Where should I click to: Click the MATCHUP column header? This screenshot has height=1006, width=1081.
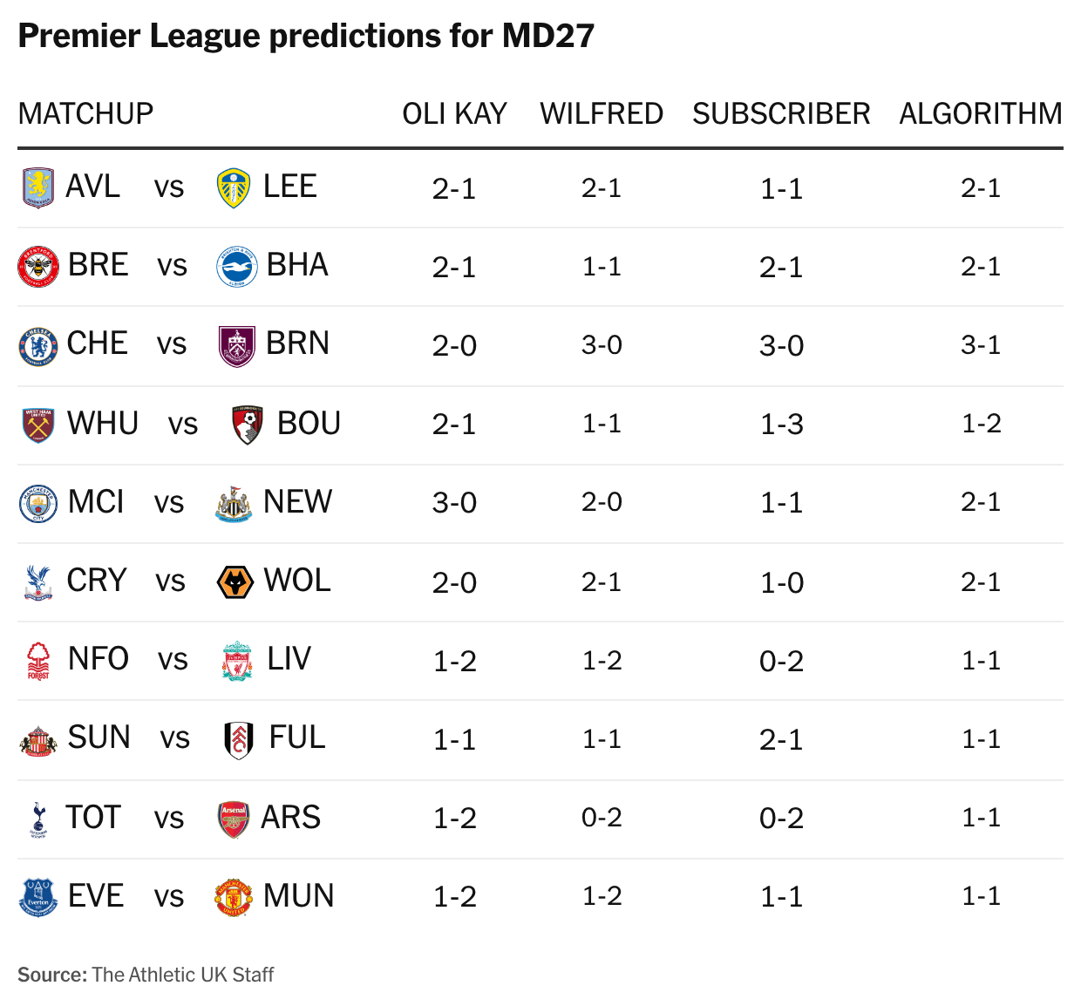coord(85,113)
